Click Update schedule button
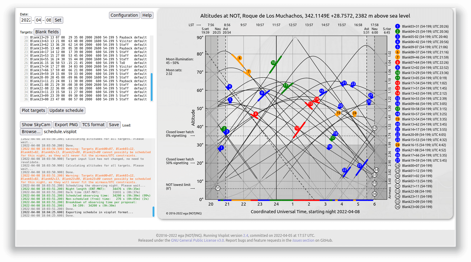Image resolution: width=471 pixels, height=262 pixels. coord(66,110)
